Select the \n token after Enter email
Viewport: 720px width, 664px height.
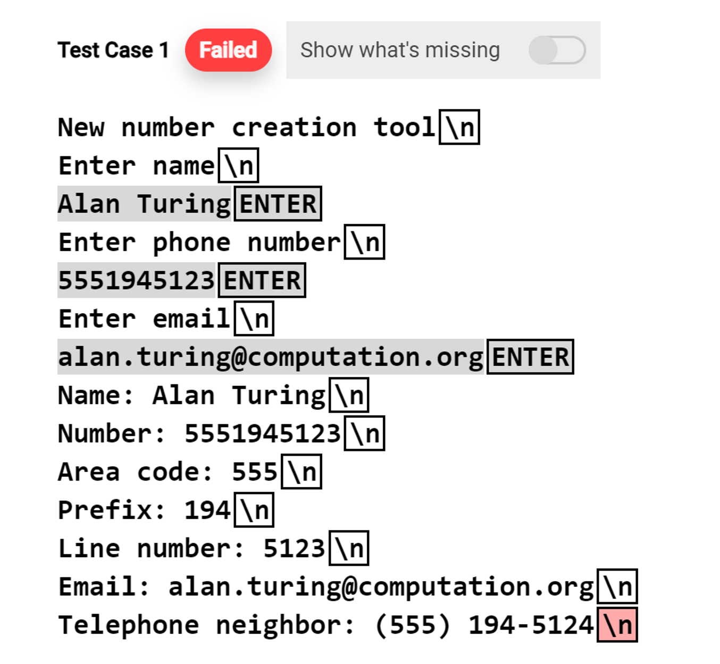[254, 318]
